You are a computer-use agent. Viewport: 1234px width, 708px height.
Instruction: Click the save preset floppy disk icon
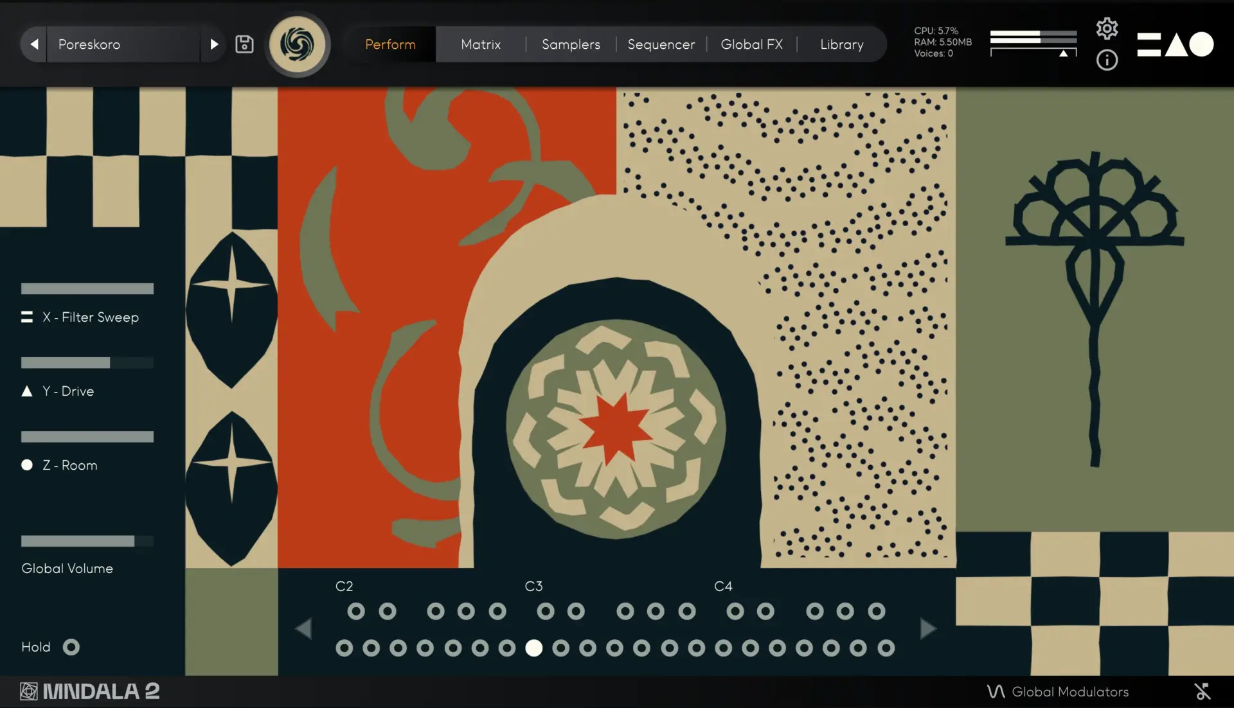click(x=244, y=44)
